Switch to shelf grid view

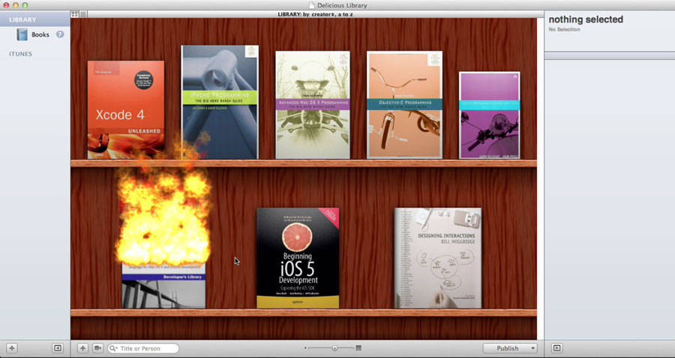point(74,14)
